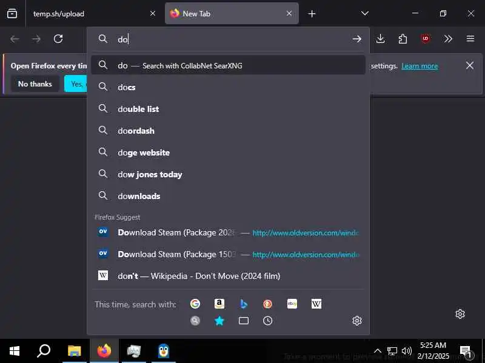Open Download Steam (Package 150 suggestion
This screenshot has height=363, width=485.
pos(229,254)
